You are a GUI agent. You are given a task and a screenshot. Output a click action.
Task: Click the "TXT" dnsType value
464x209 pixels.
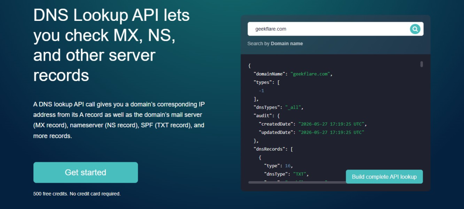pos(300,174)
